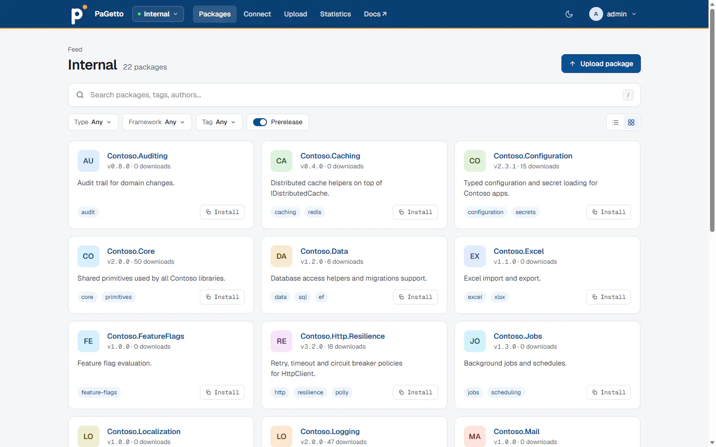Click the Contoso.Logging LO package icon

pos(281,437)
